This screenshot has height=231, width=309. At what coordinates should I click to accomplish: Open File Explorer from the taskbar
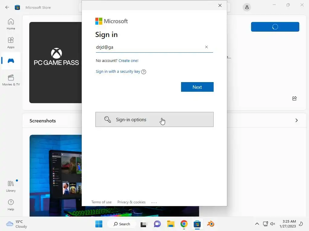(171, 224)
